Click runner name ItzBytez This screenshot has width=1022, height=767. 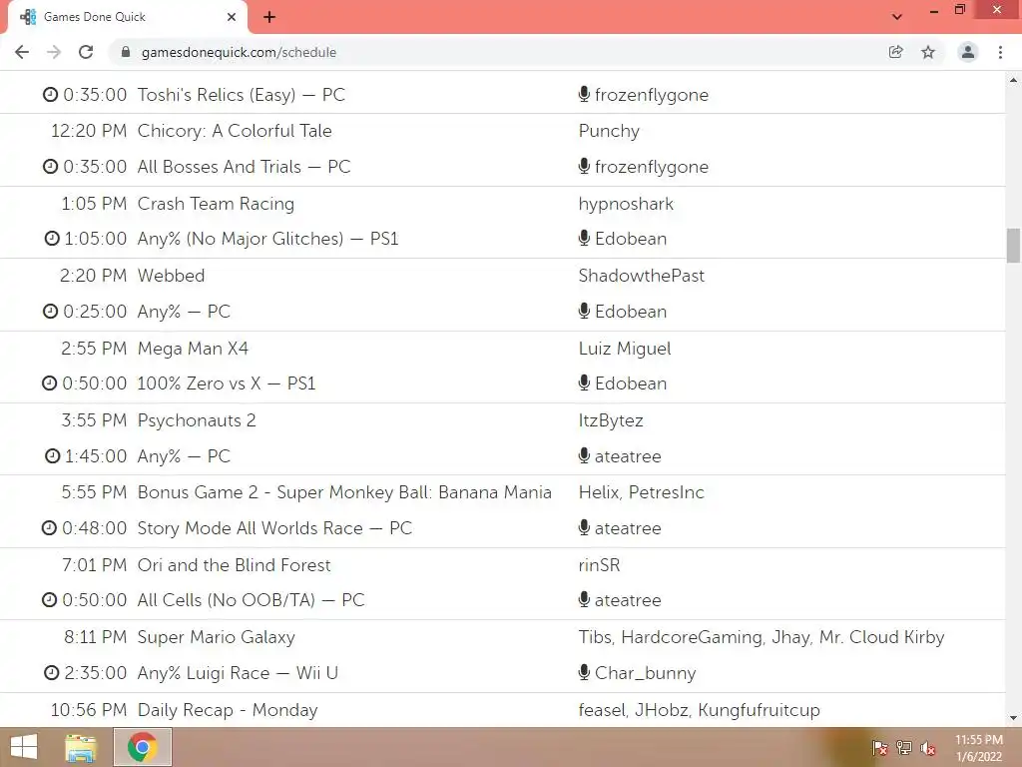tap(611, 420)
